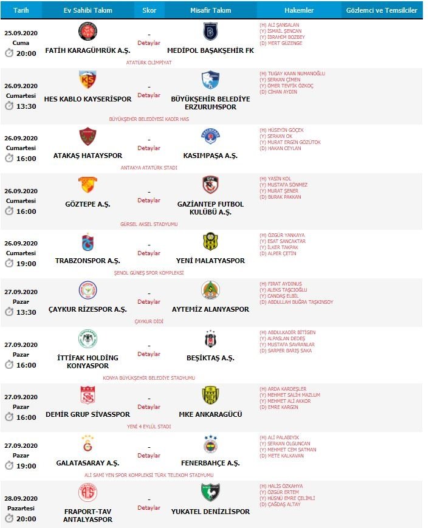Screen dimensions: 429x528
Task: Click the Trabzonspor team logo
Action: pos(88,242)
